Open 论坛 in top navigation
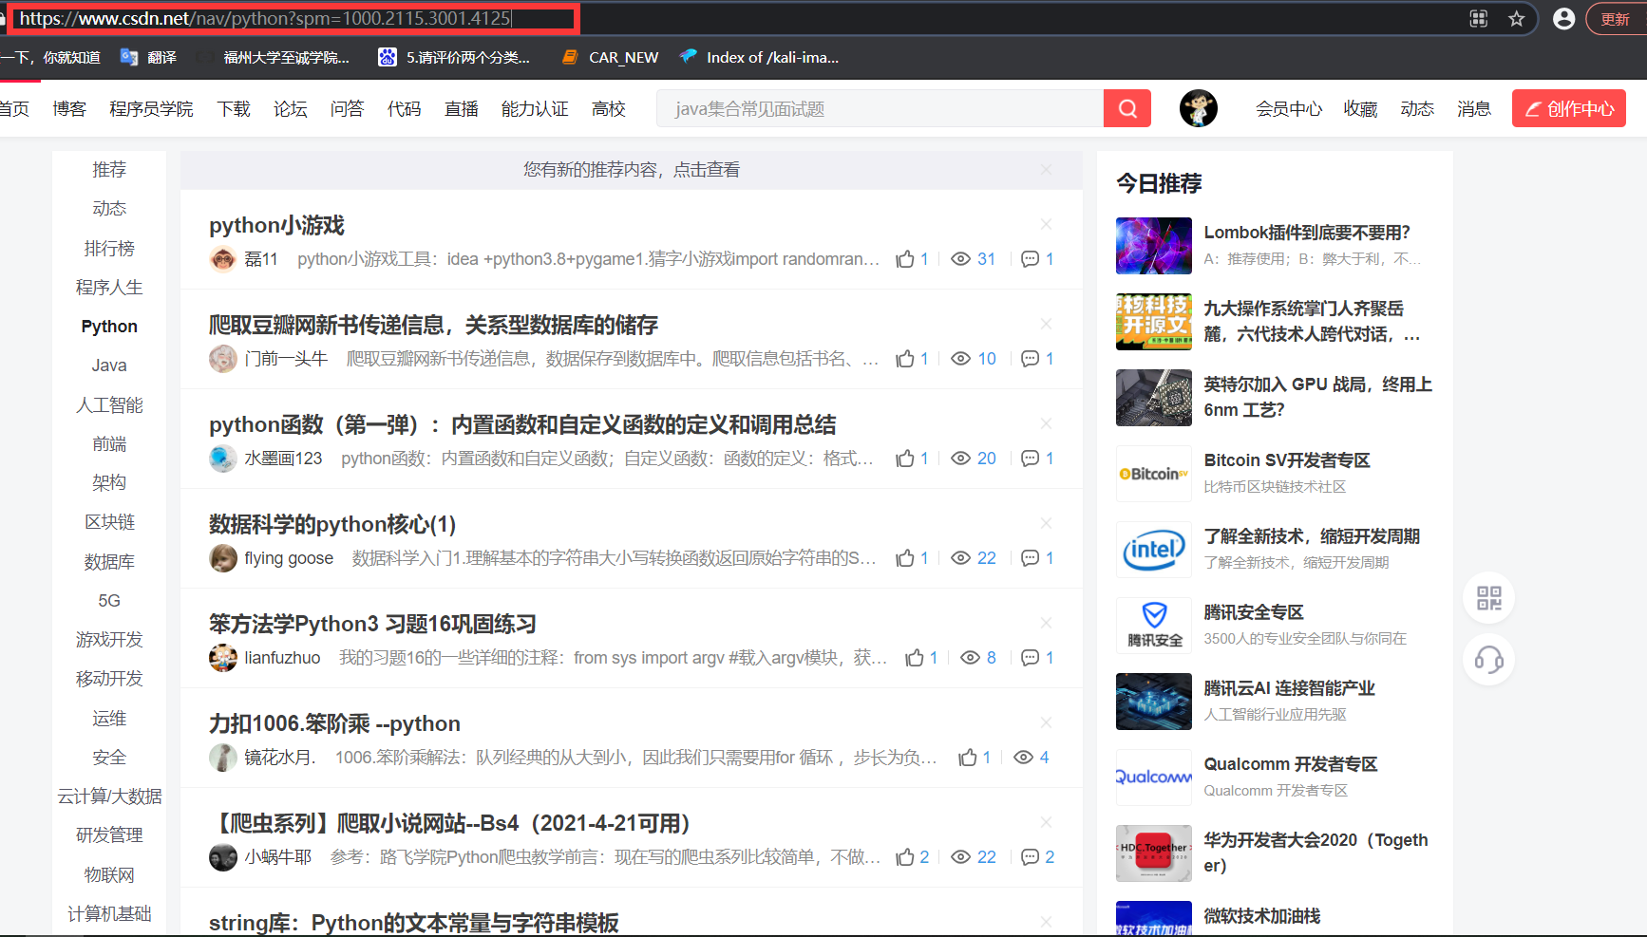Viewport: 1647px width, 937px height. pyautogui.click(x=291, y=109)
